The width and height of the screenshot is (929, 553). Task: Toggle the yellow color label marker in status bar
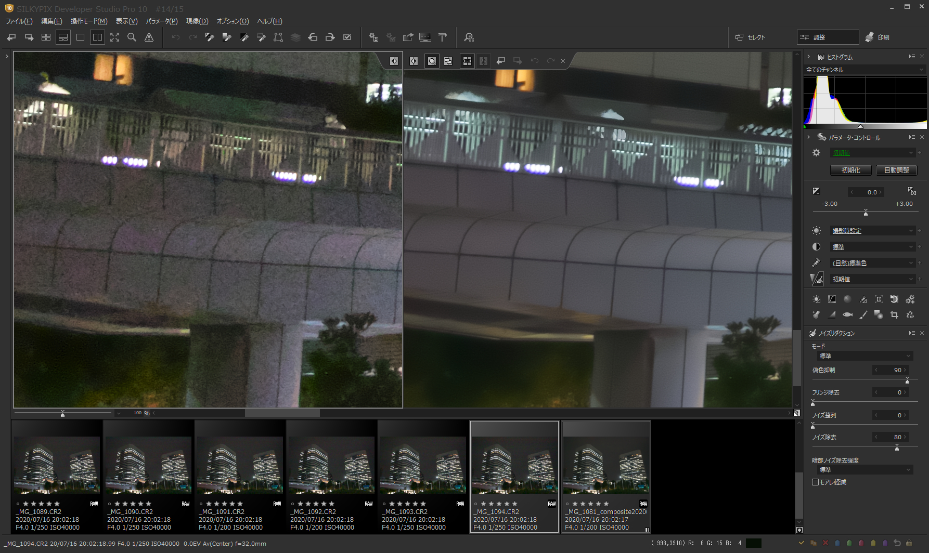(x=873, y=543)
